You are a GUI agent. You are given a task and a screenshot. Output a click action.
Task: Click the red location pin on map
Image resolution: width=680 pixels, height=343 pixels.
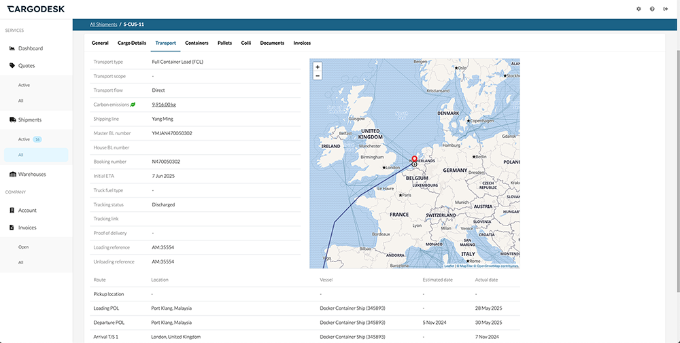(x=414, y=159)
